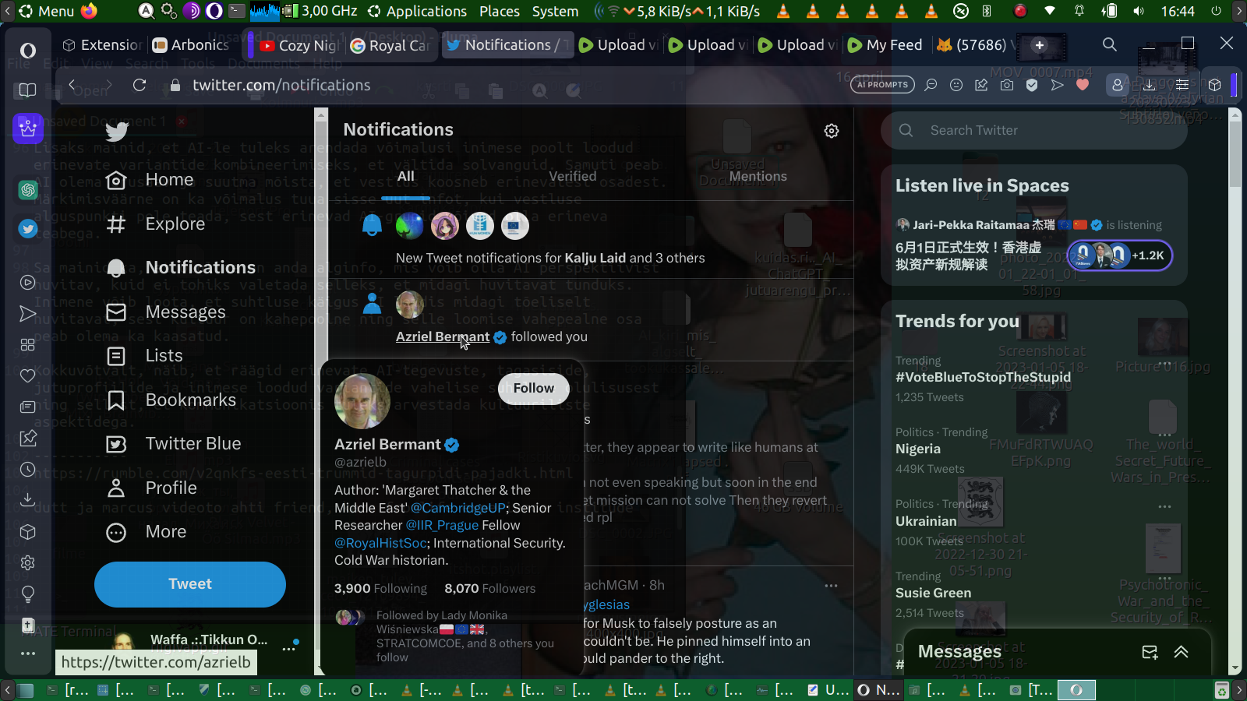Open Twitter Blue page
1247x701 pixels.
(x=173, y=444)
